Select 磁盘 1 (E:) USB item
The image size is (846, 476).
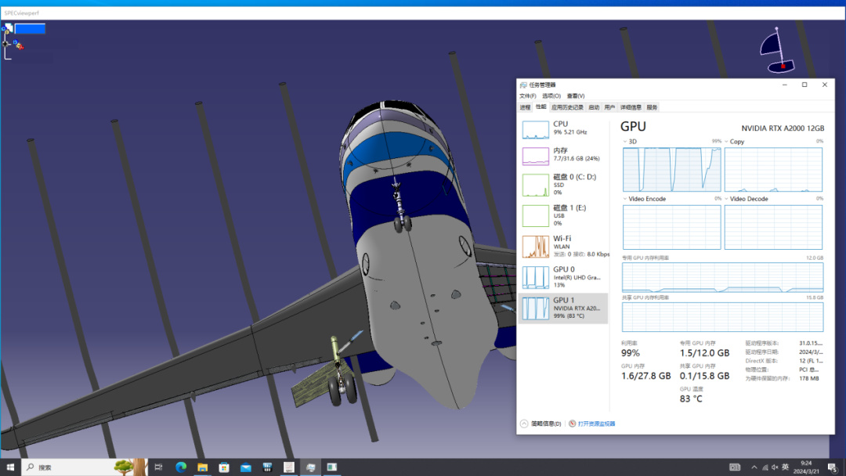563,215
